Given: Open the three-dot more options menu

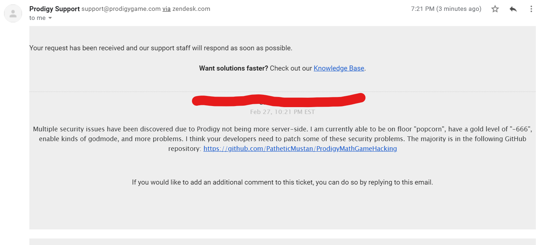Looking at the screenshot, I should click(x=531, y=9).
